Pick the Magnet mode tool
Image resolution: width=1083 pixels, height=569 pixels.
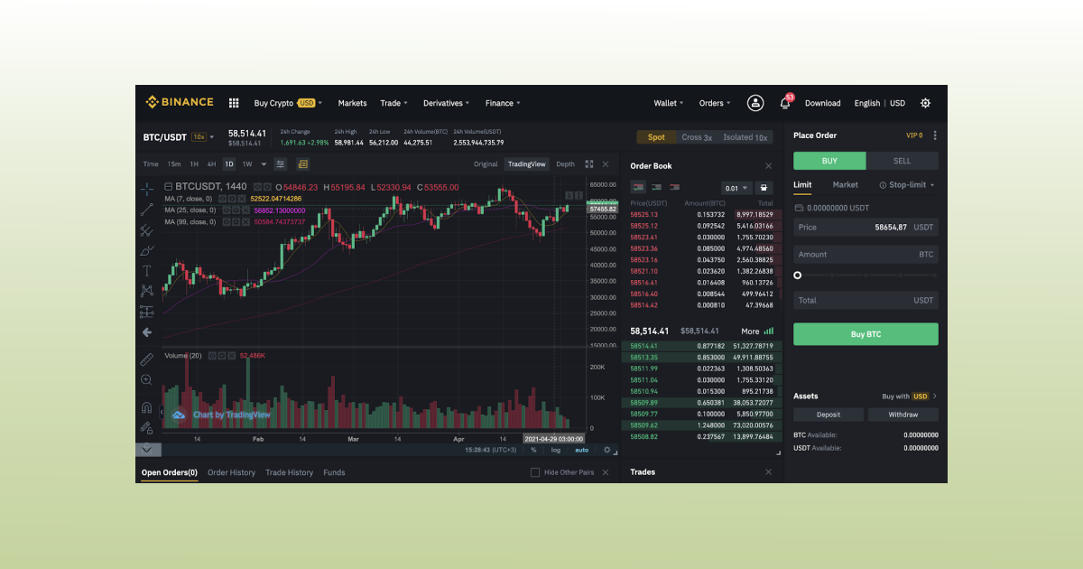coord(146,407)
